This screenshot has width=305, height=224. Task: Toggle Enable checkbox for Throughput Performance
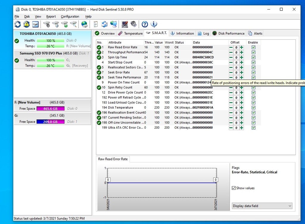click(253, 52)
